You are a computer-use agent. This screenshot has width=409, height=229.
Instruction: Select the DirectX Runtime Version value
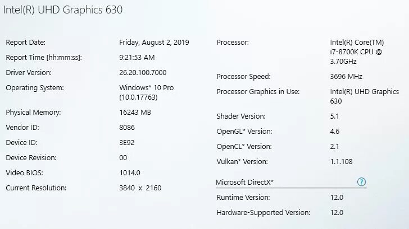click(x=337, y=197)
